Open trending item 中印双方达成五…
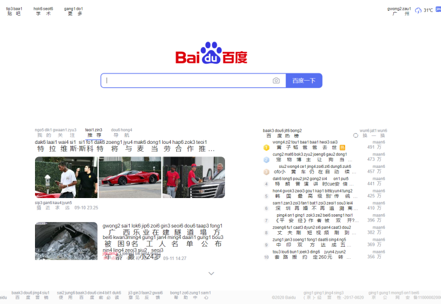Image resolution: width=441 pixels, height=304 pixels. pyautogui.click(x=312, y=242)
